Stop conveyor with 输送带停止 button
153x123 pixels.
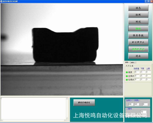pyautogui.click(x=138, y=42)
